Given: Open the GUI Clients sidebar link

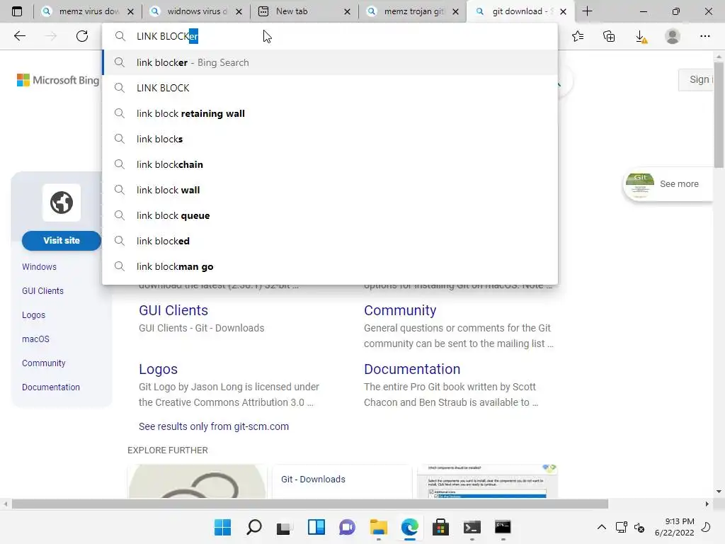Looking at the screenshot, I should [42, 291].
